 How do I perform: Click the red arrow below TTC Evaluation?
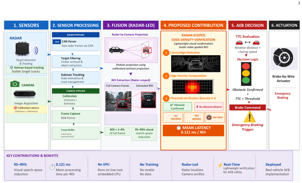coord(246,55)
